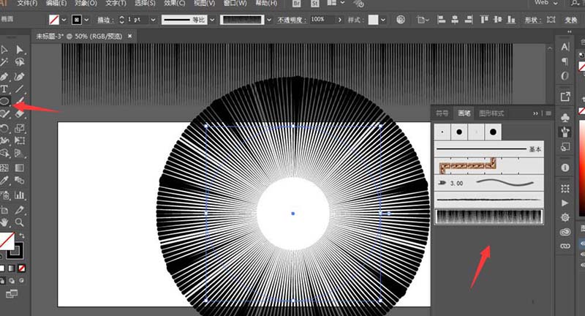Screen dimensions: 585x316
Task: Select the Hand tool
Action: (x=5, y=221)
